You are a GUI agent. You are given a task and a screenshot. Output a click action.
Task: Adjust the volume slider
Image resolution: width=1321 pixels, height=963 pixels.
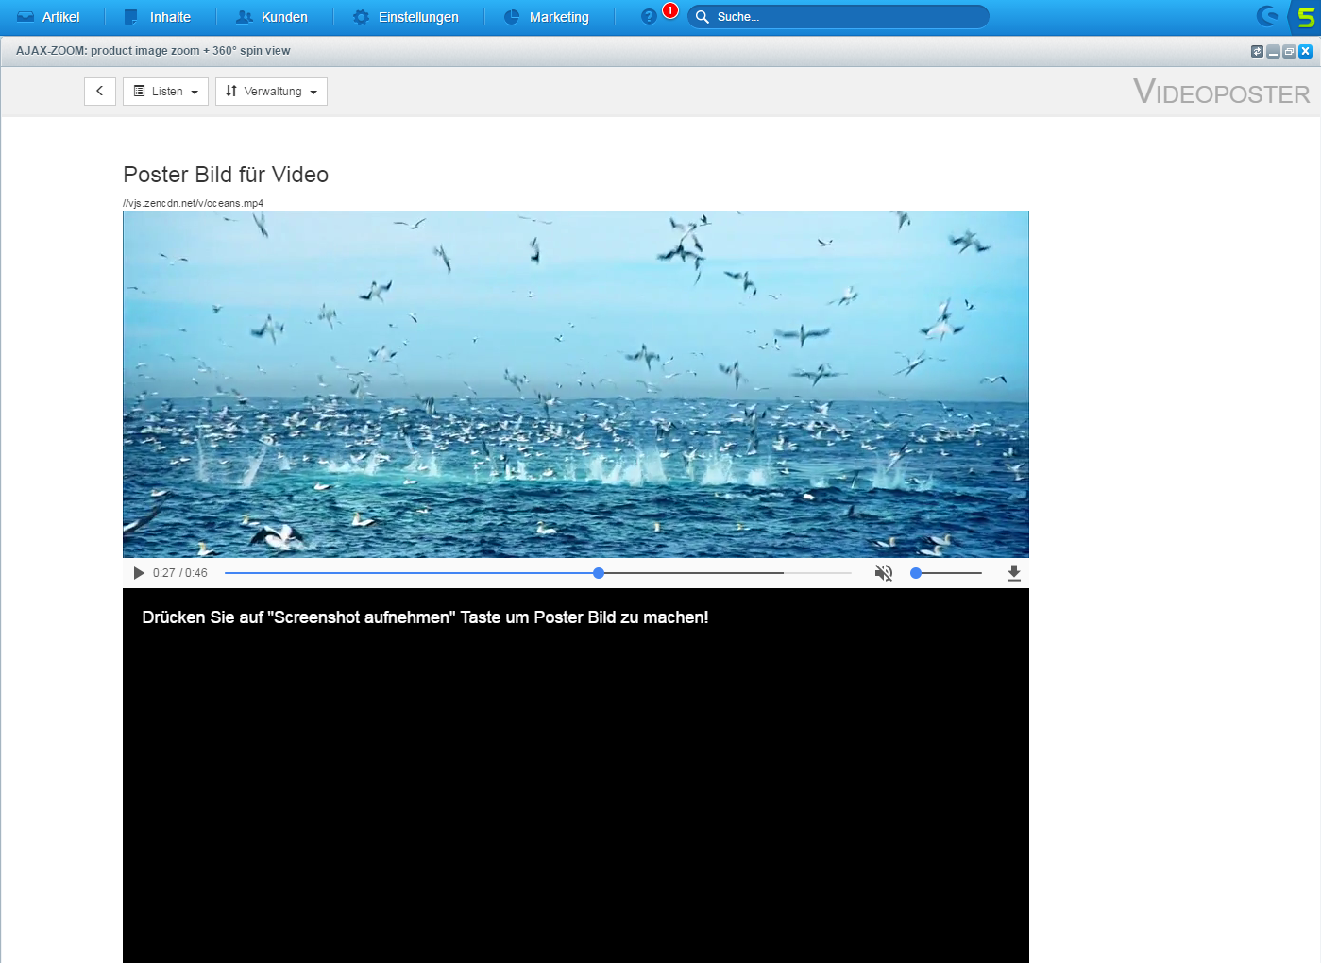pyautogui.click(x=946, y=573)
